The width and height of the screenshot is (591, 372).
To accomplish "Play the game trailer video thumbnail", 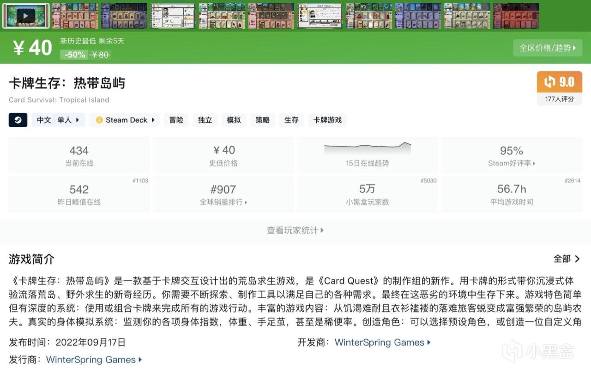I will click(x=26, y=16).
